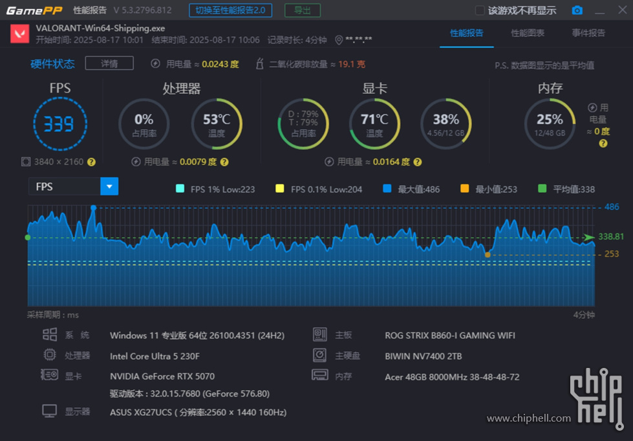Click the location pin icon next to masked IP
The height and width of the screenshot is (441, 633).
pyautogui.click(x=339, y=40)
